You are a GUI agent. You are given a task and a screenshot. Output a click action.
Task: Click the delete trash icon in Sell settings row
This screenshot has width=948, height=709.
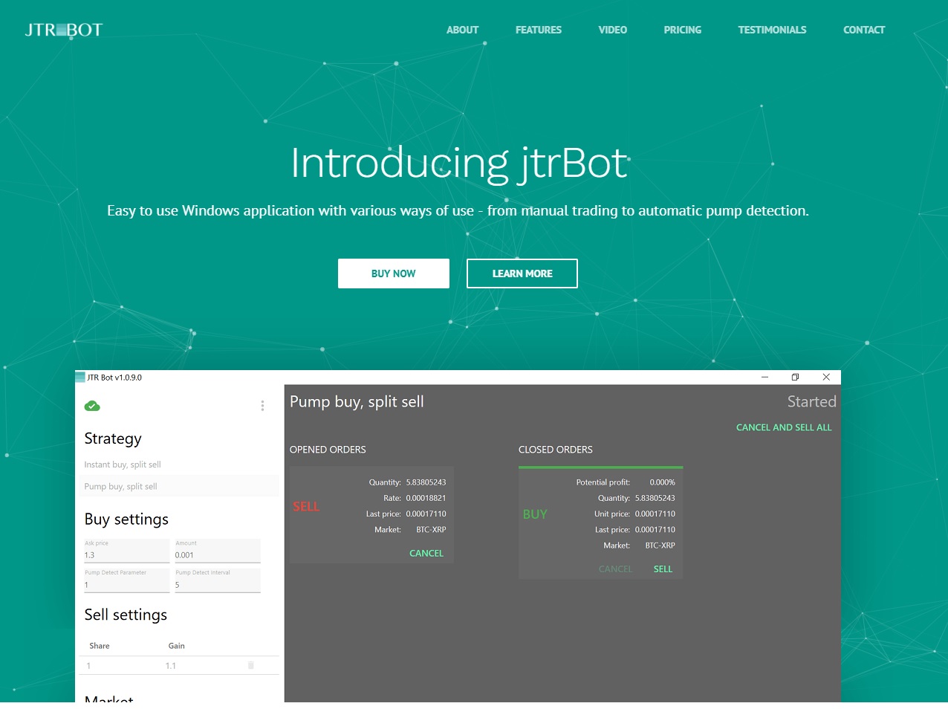251,665
